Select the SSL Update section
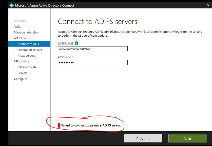Image resolution: width=212 pixels, height=146 pixels. click(22, 61)
